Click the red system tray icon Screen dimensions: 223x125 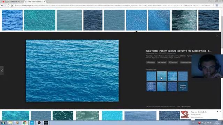point(199,123)
